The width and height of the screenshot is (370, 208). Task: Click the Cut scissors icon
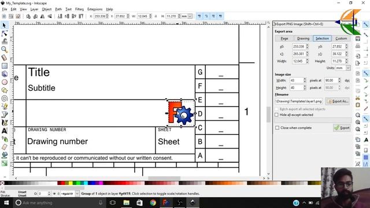point(358,98)
